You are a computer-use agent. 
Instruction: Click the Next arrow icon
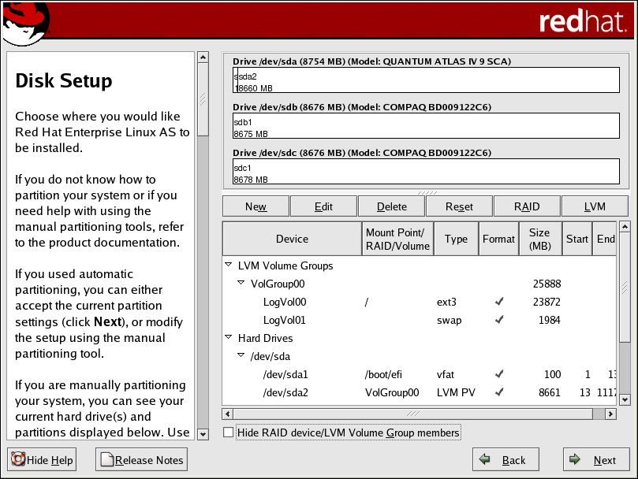click(x=573, y=459)
